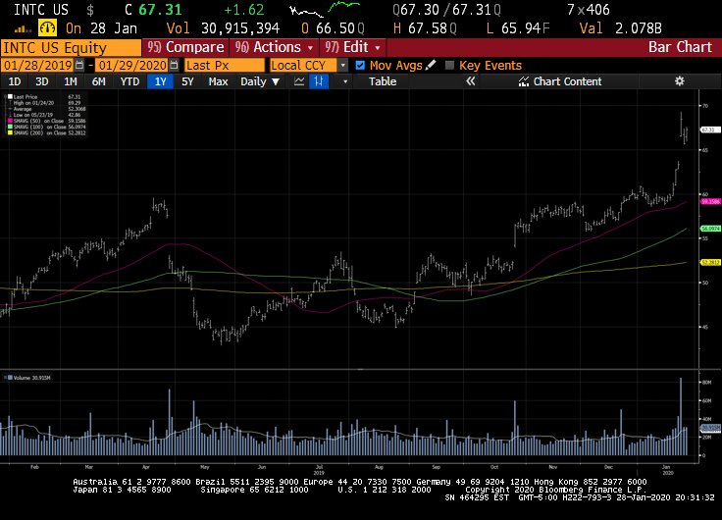722x520 pixels.
Task: Expand the chart style options arrow
Action: click(345, 81)
